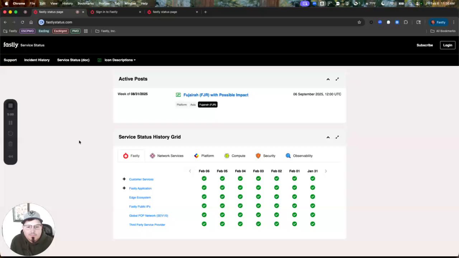The height and width of the screenshot is (258, 459).
Task: Open the EscMgmt bookmark
Action: pyautogui.click(x=60, y=31)
